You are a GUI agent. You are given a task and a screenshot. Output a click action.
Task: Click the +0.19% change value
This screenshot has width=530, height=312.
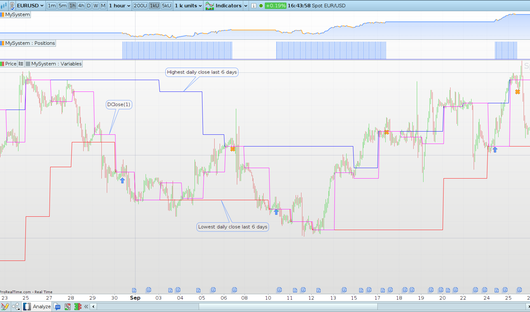point(276,6)
